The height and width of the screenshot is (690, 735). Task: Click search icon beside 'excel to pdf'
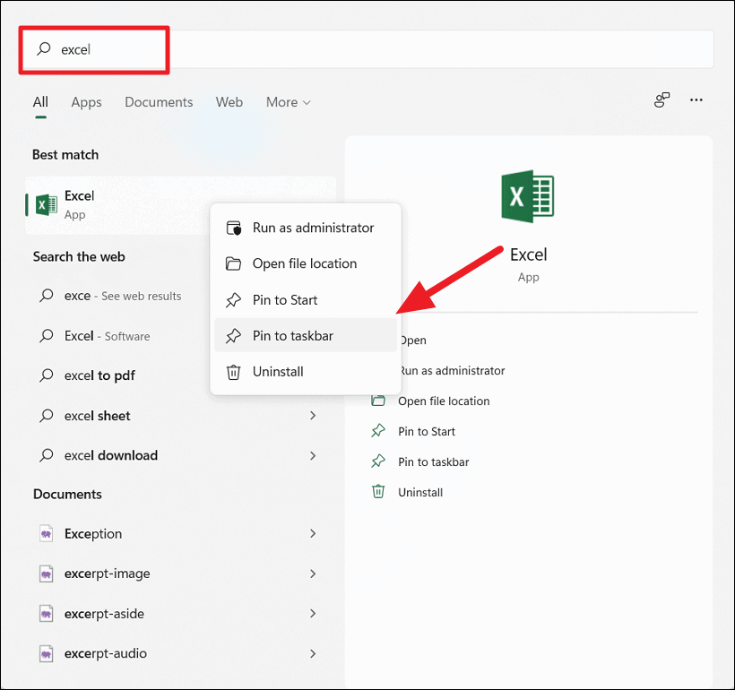click(x=46, y=375)
